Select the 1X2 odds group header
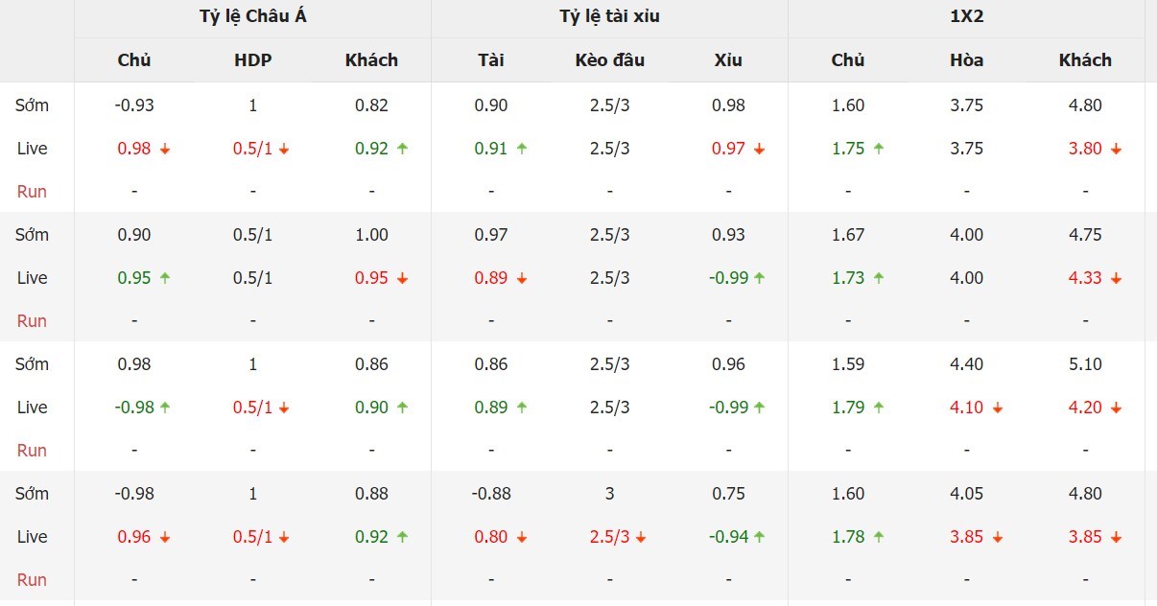 coord(966,16)
